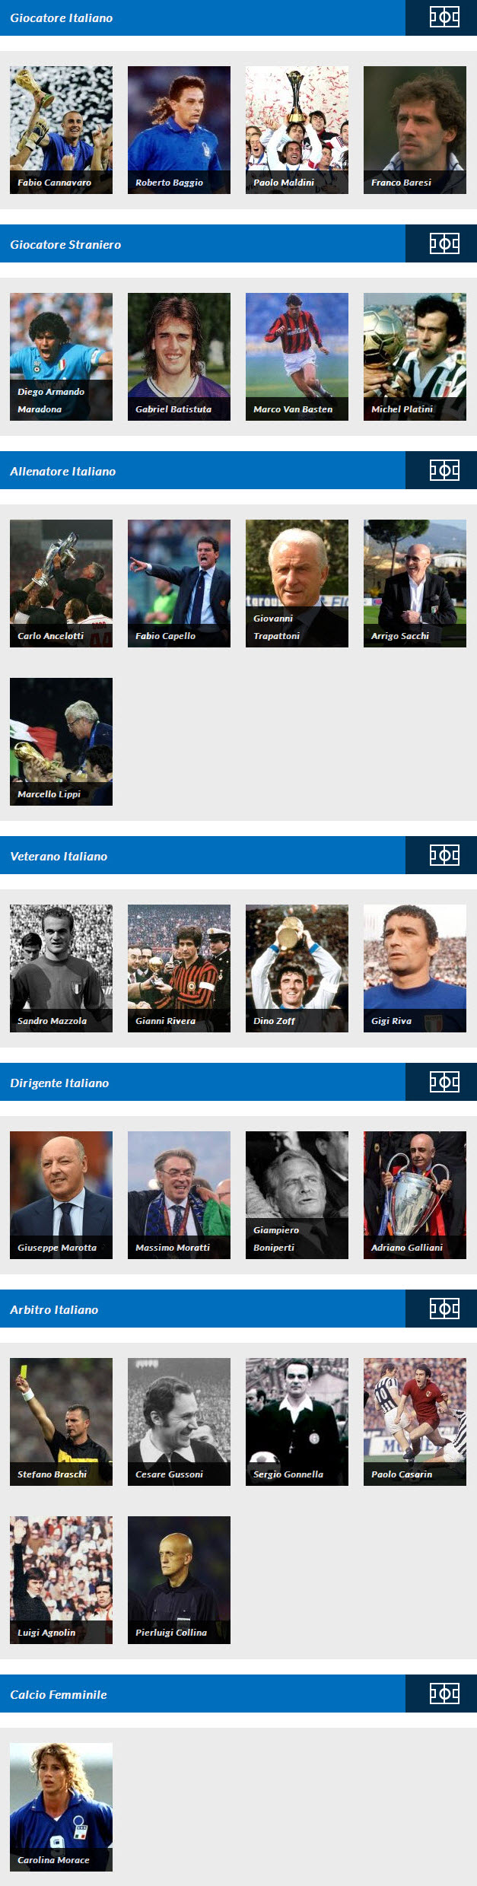Open the Pierluigi Collina photo card
Viewport: 477px width, 1886px height.
point(179,1580)
